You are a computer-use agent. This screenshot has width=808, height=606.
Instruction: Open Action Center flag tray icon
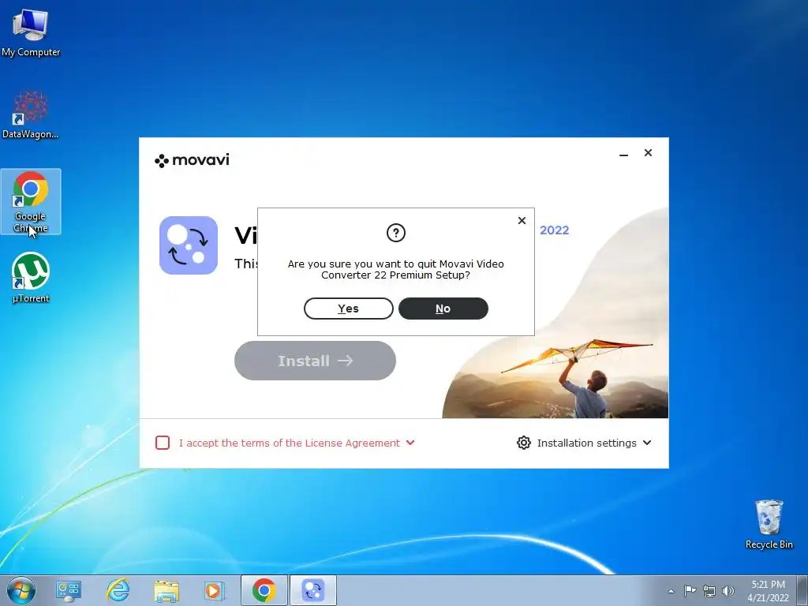pyautogui.click(x=690, y=590)
